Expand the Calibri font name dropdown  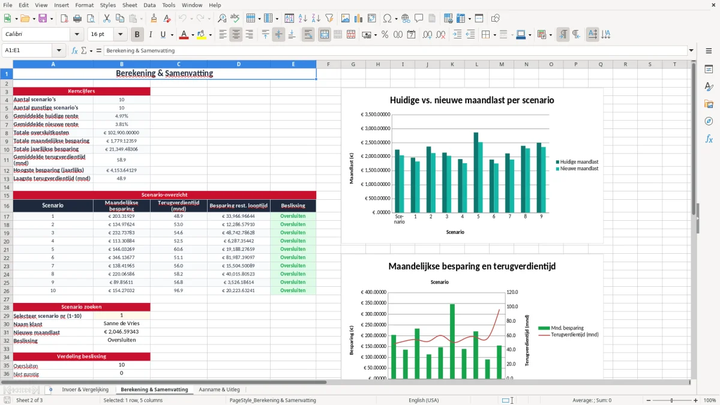pyautogui.click(x=76, y=35)
